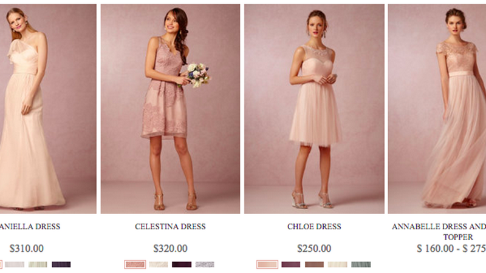Viewport: 486px width, 273px height.
Task: Open the ANNABELLE DRESS AND TOPPER link
Action: 439,232
